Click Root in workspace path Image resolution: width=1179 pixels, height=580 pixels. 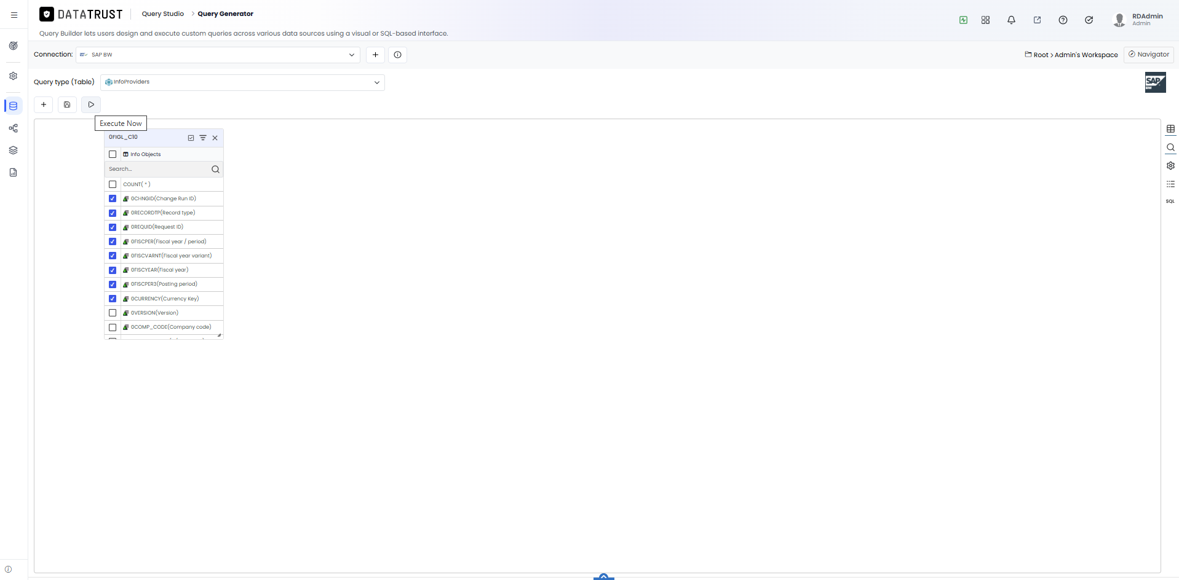pyautogui.click(x=1041, y=55)
